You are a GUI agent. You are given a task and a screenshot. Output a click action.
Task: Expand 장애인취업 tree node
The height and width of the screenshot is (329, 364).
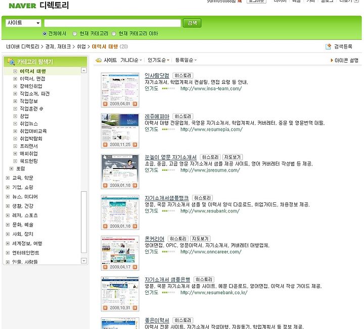click(x=15, y=86)
